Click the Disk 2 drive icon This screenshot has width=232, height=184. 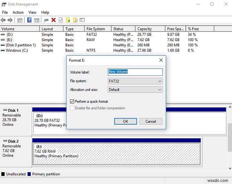(5, 140)
